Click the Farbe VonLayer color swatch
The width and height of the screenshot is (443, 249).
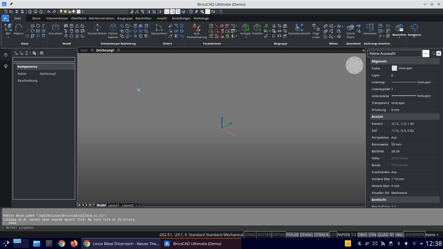coord(394,68)
